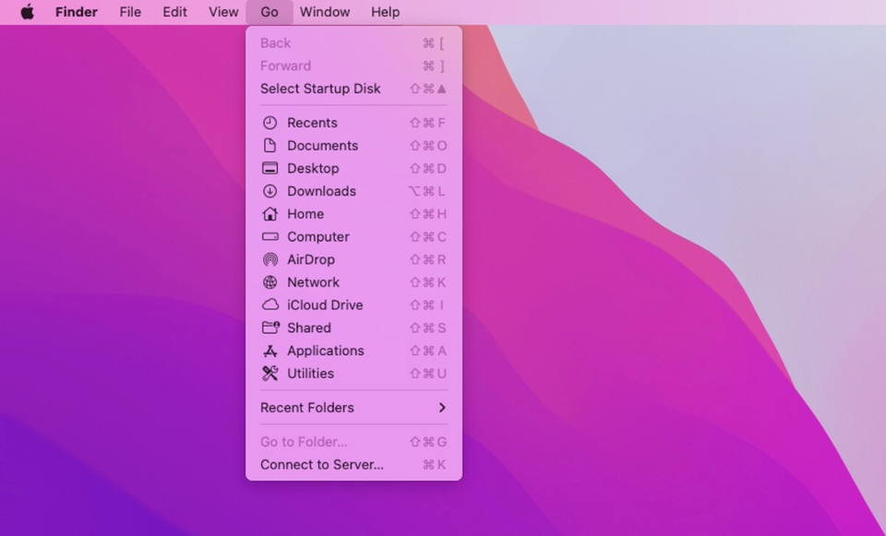Image resolution: width=886 pixels, height=536 pixels.
Task: Open the Window menu
Action: (324, 12)
